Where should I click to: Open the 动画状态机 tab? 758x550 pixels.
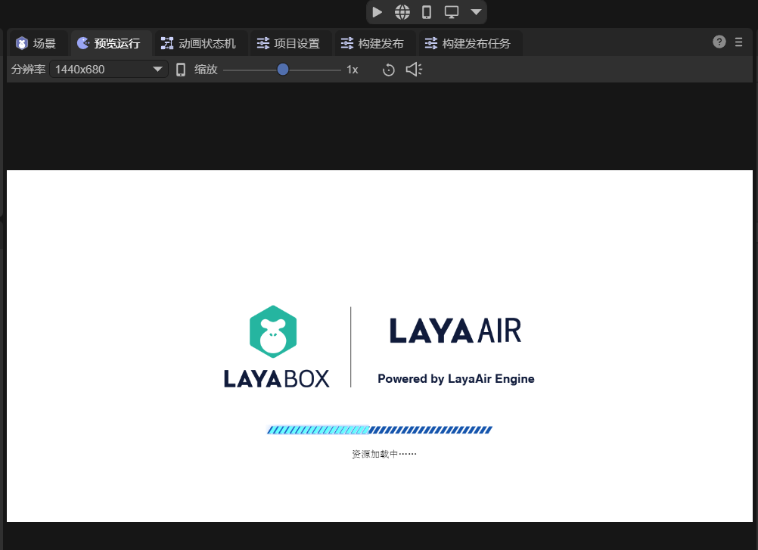coord(199,43)
